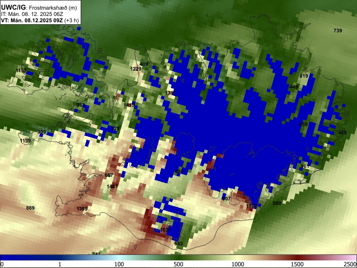Image resolution: width=357 pixels, height=268 pixels.
Task: Select the VT: Mán. 08.12.2025 09Z (+3 h) line
Action: click(x=39, y=20)
